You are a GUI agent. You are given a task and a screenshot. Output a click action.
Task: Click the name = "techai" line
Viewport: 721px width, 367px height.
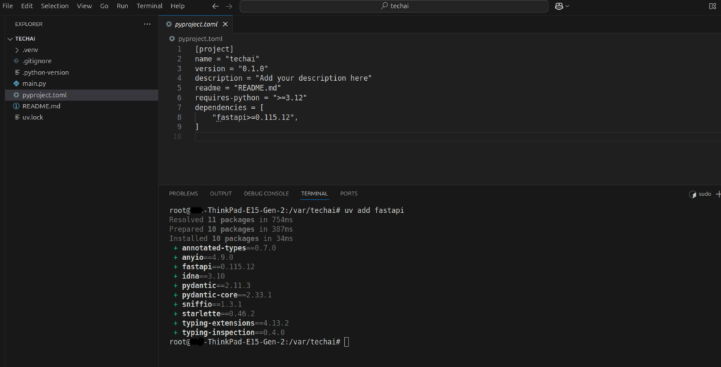tap(227, 59)
